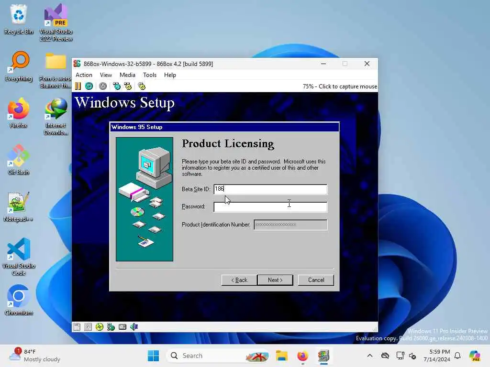490x367 pixels.
Task: Select Visual Studio 2022 Preview desktop icon
Action: (x=56, y=22)
